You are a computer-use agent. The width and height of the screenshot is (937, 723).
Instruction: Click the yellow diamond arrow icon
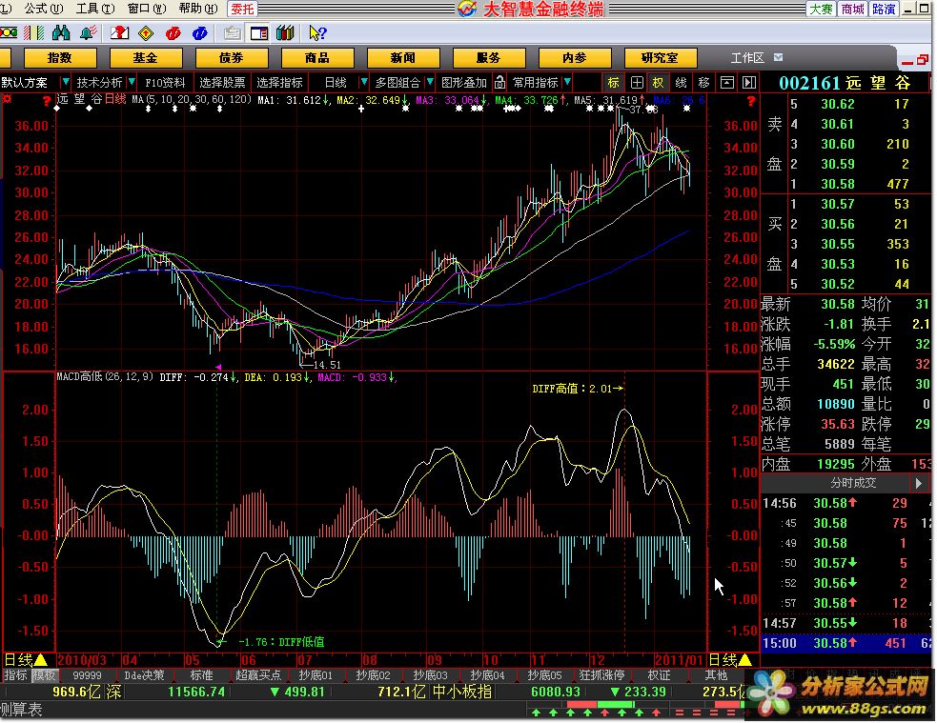click(146, 32)
